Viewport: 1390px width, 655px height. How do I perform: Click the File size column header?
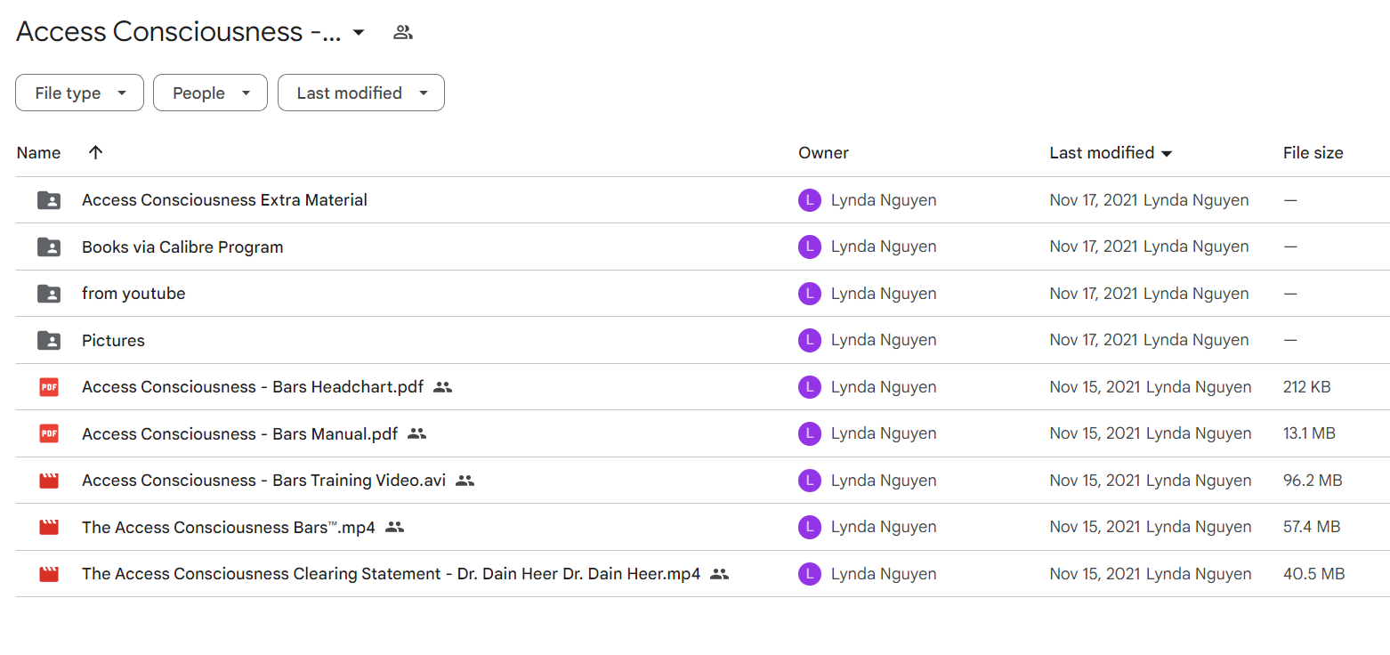click(x=1313, y=153)
